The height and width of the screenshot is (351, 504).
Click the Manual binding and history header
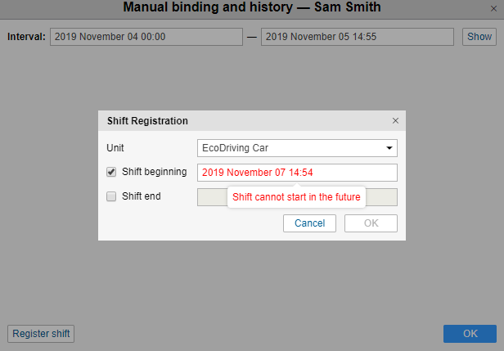click(251, 8)
